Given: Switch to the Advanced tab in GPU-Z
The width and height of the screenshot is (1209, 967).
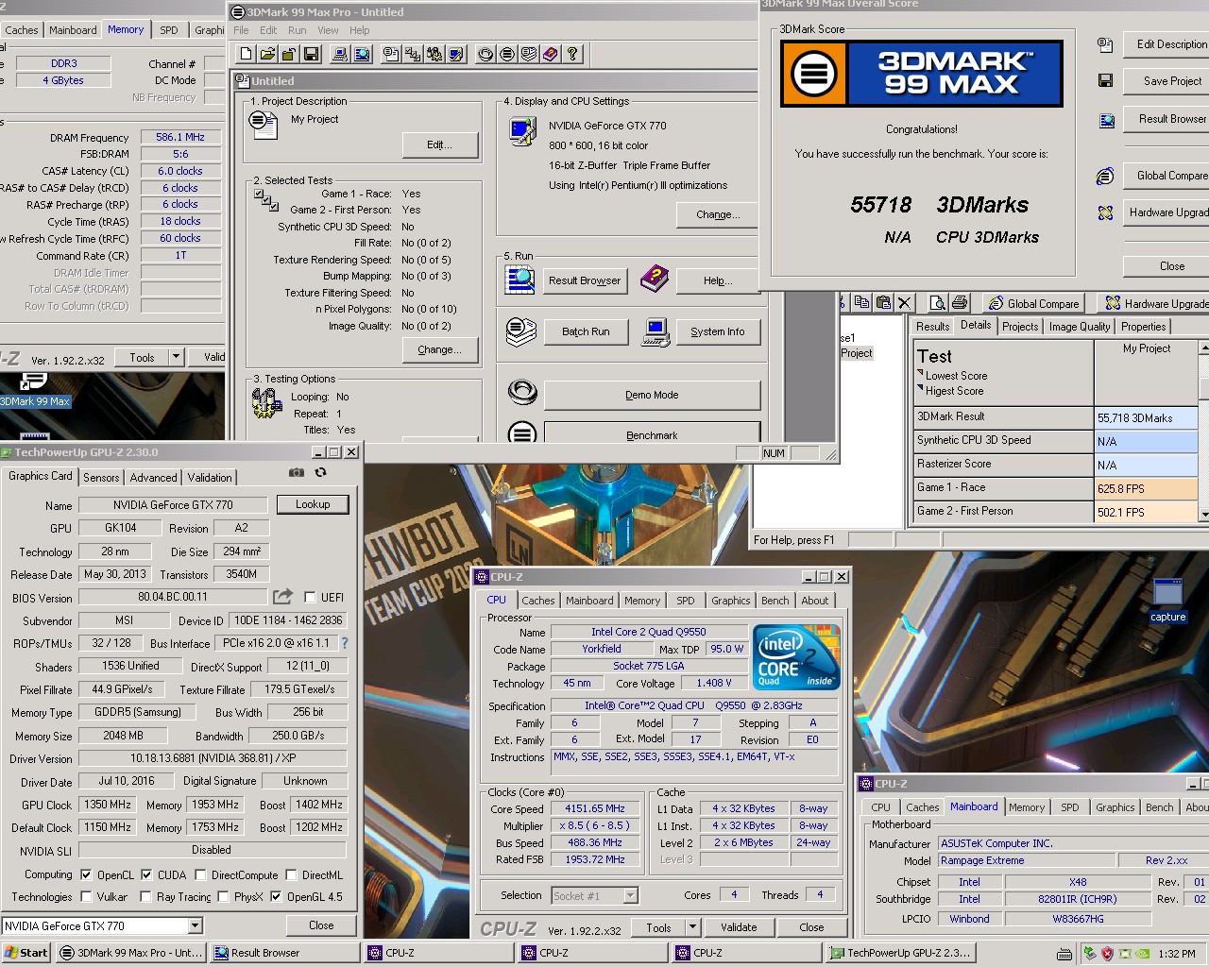Looking at the screenshot, I should click(153, 477).
